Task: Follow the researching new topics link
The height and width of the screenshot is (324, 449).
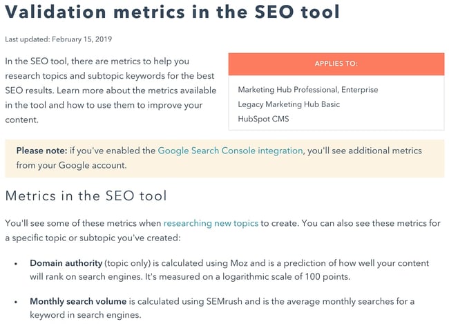Action: (211, 223)
